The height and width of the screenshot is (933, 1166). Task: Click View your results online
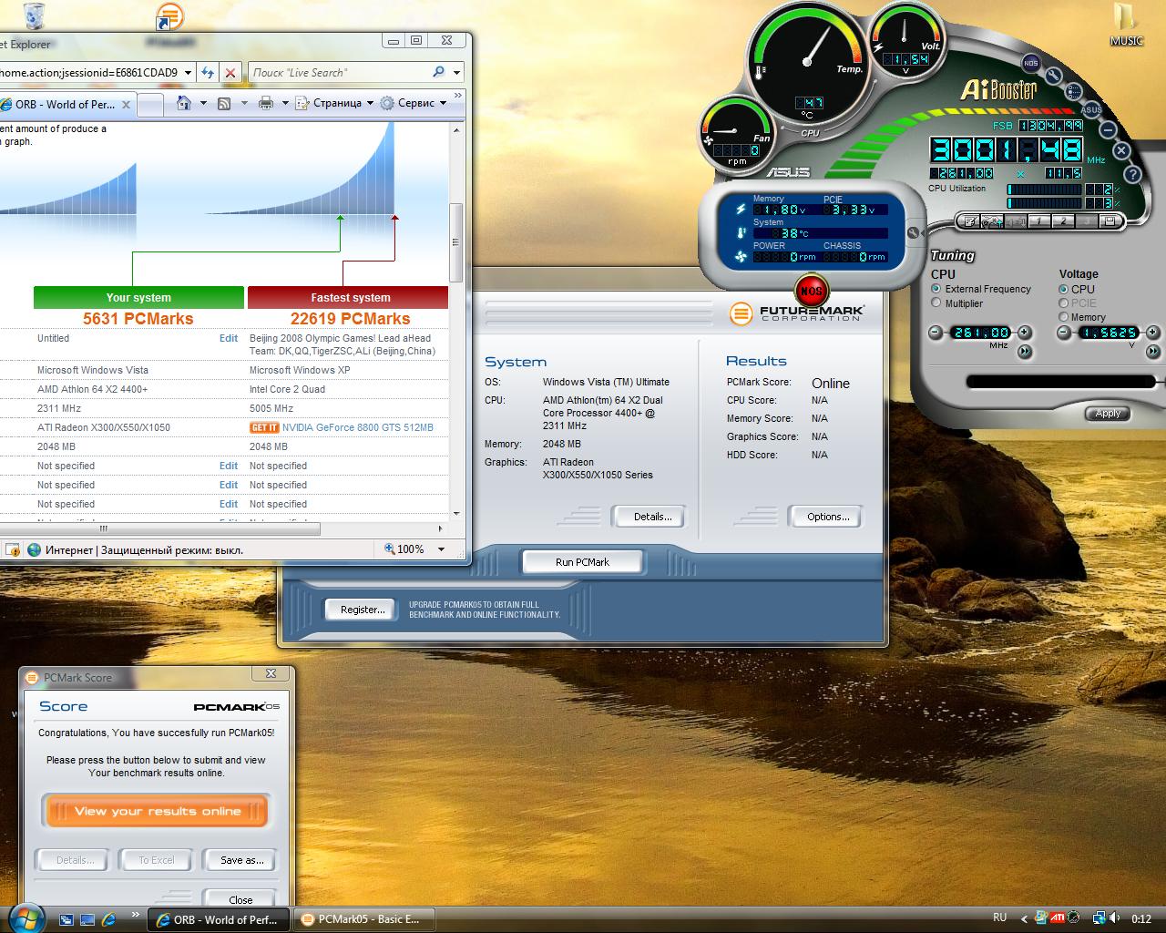coord(157,811)
